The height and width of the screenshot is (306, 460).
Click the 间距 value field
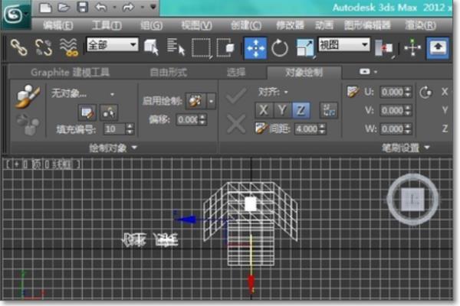click(307, 129)
